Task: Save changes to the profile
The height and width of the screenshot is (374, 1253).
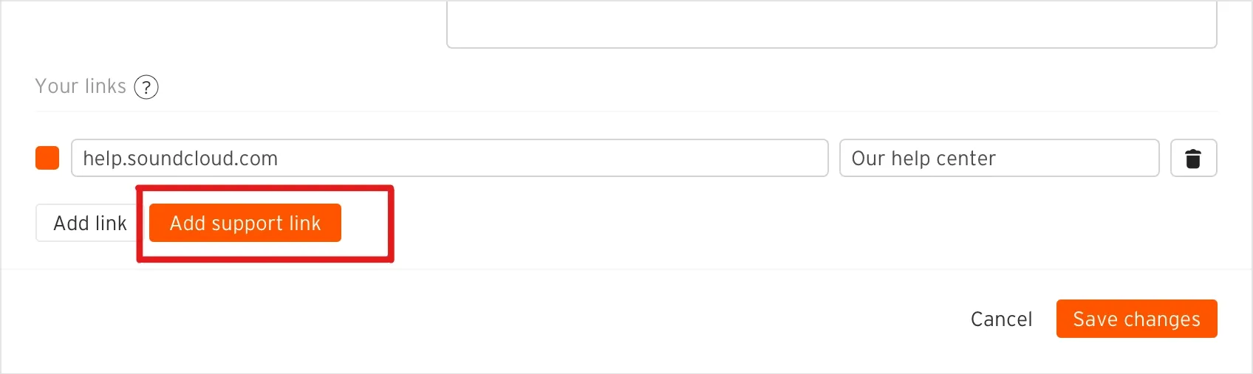Action: click(1136, 319)
